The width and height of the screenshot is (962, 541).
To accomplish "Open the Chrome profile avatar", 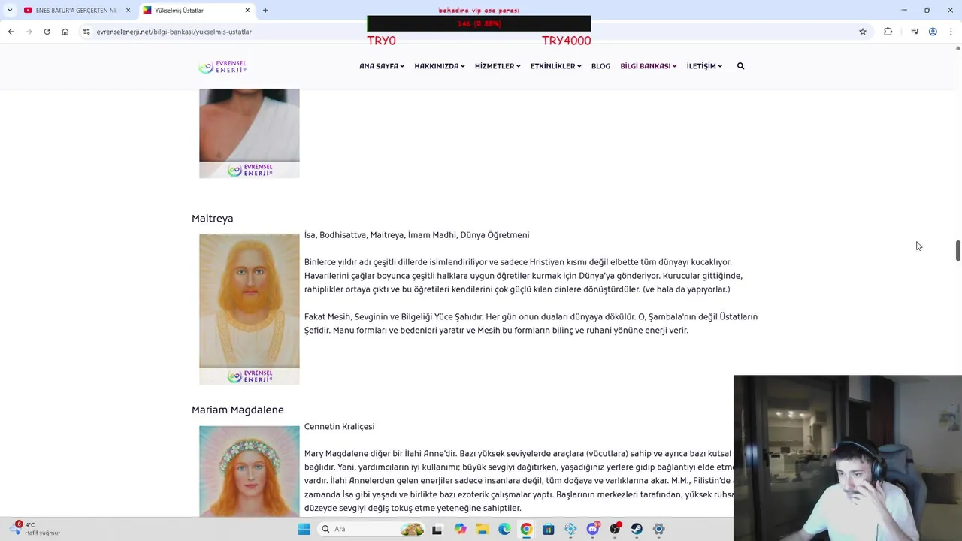I will (x=933, y=32).
